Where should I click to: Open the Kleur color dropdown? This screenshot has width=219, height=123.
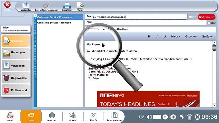click(176, 36)
